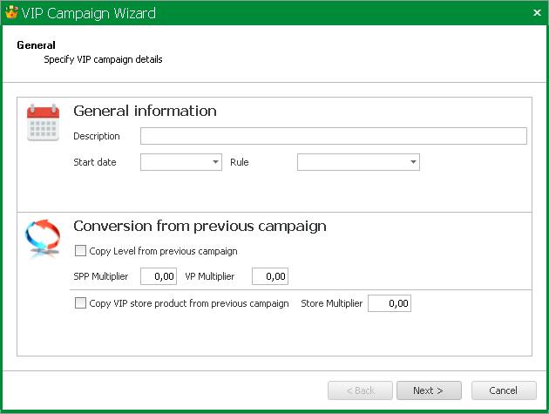Screen dimensions: 549x414
Task: Open the Start date dropdown
Action: (x=215, y=162)
